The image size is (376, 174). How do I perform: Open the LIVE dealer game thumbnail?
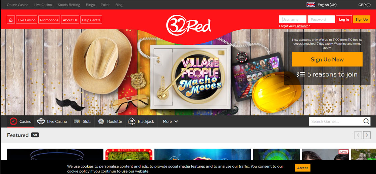pyautogui.click(x=325, y=154)
